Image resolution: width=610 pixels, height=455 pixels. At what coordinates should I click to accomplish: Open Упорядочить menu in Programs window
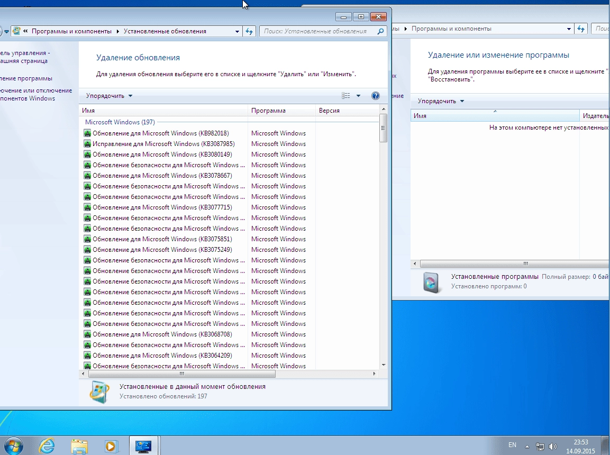tap(441, 101)
